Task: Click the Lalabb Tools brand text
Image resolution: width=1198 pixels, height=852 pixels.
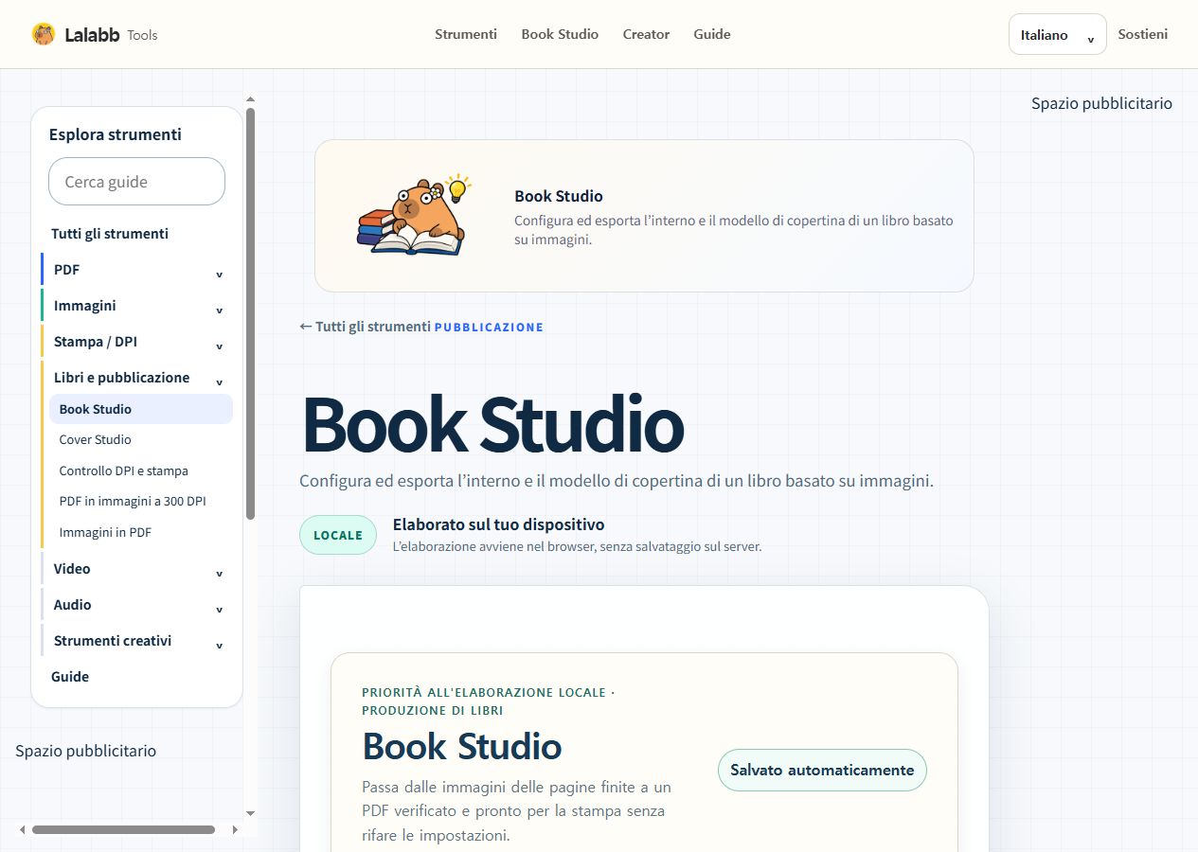Action: pos(111,35)
